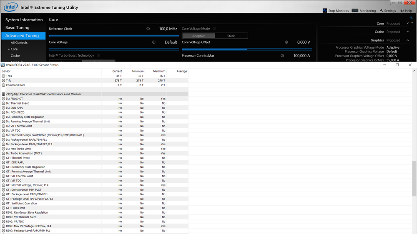Open the System Information section

point(24,20)
